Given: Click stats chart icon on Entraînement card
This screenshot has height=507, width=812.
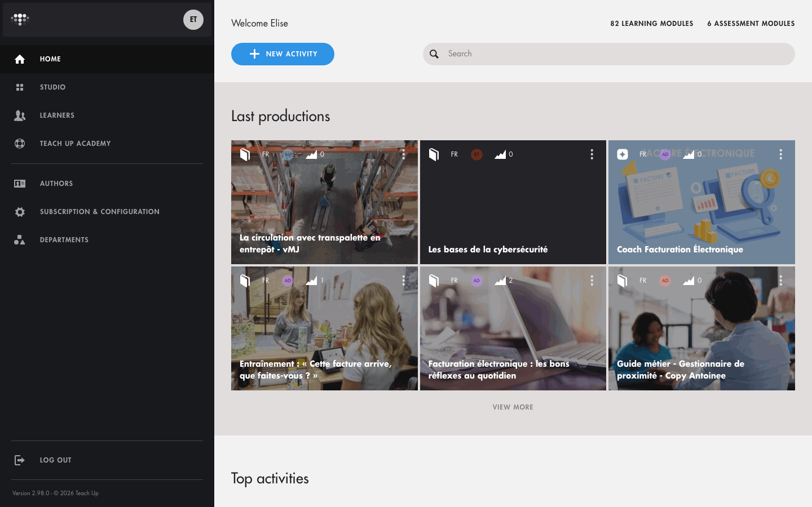Looking at the screenshot, I should click(x=311, y=281).
